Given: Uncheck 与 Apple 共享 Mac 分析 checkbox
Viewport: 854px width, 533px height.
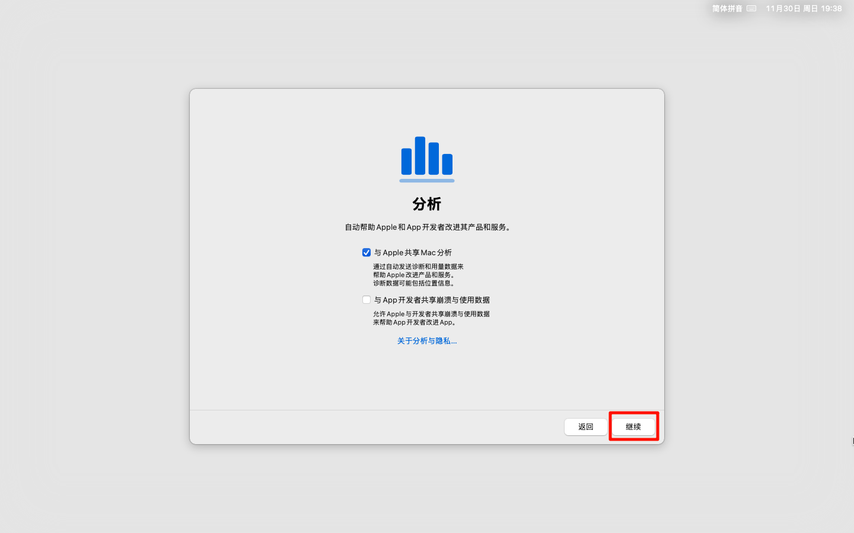Looking at the screenshot, I should pos(367,252).
